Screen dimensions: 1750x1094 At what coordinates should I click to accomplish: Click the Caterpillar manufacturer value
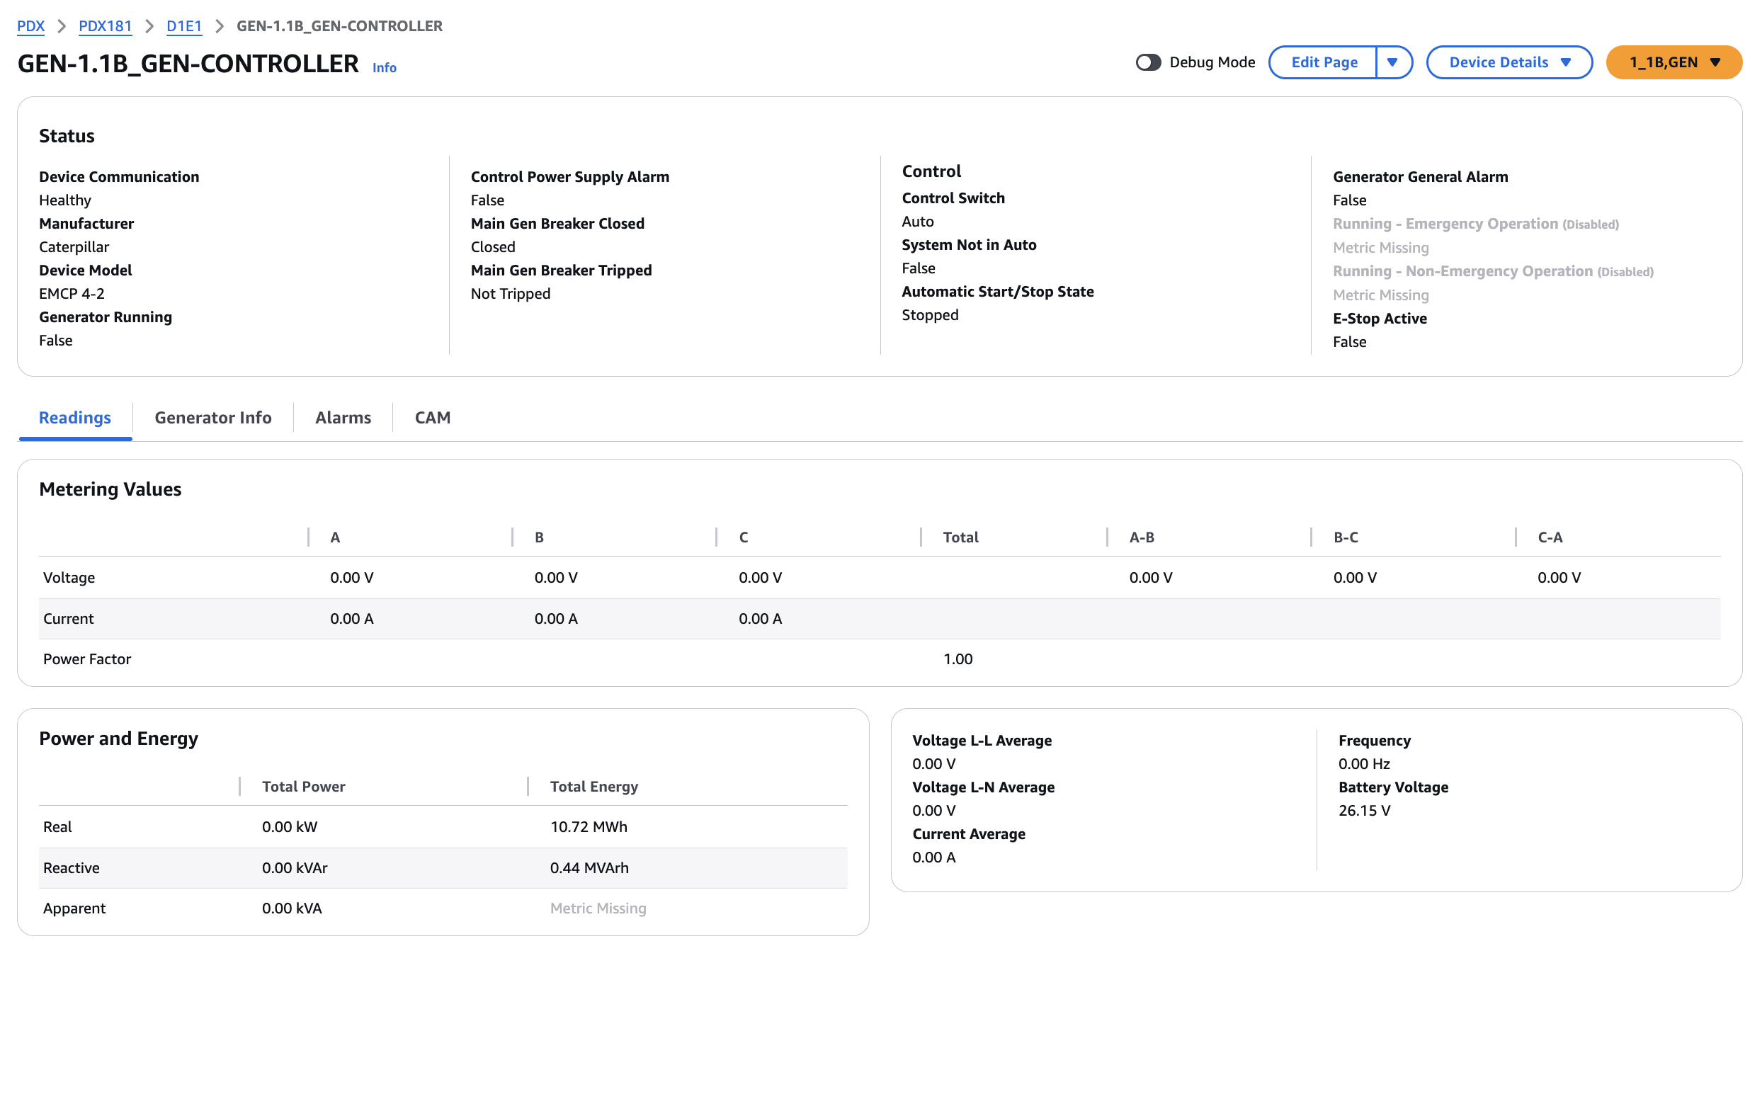(74, 246)
